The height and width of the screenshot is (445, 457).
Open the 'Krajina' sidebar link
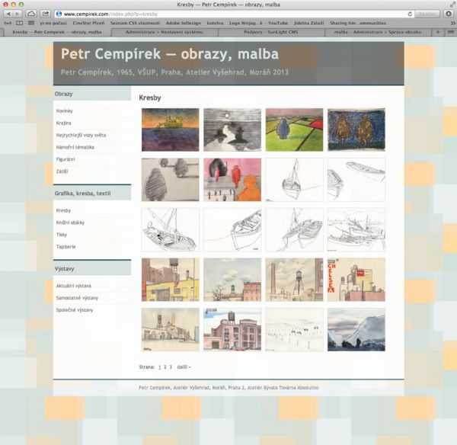(x=63, y=123)
